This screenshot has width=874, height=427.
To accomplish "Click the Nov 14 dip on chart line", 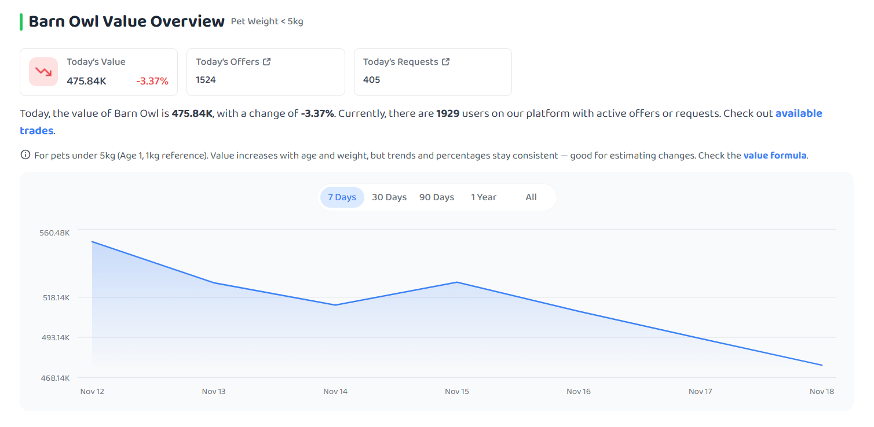I will pyautogui.click(x=335, y=305).
